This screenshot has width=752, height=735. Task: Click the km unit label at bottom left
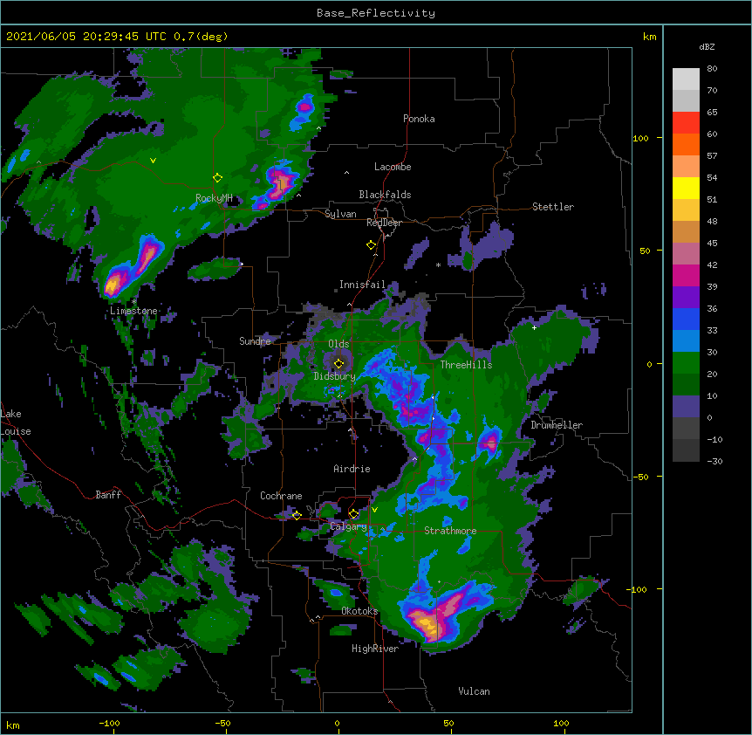click(13, 725)
